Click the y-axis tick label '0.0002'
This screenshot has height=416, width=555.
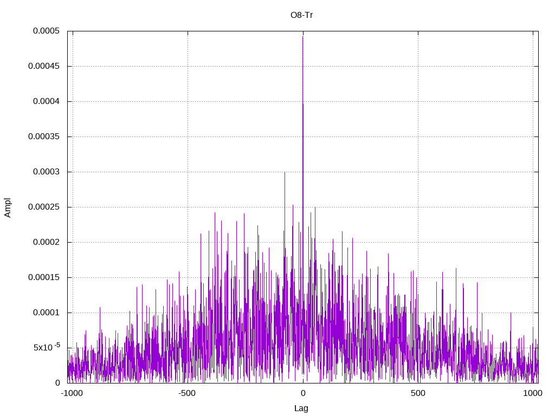[47, 242]
